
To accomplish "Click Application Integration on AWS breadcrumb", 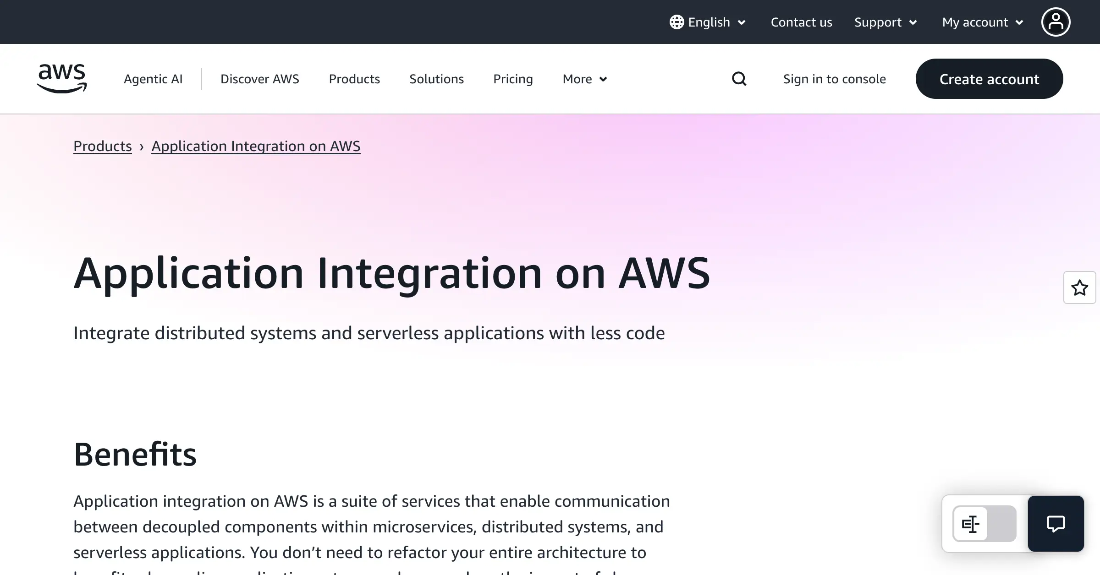I will click(256, 146).
